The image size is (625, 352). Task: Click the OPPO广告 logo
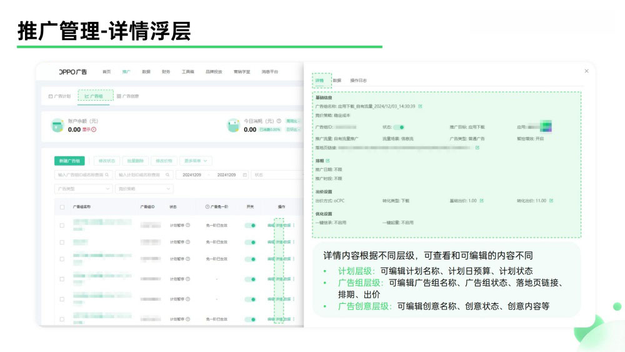73,72
